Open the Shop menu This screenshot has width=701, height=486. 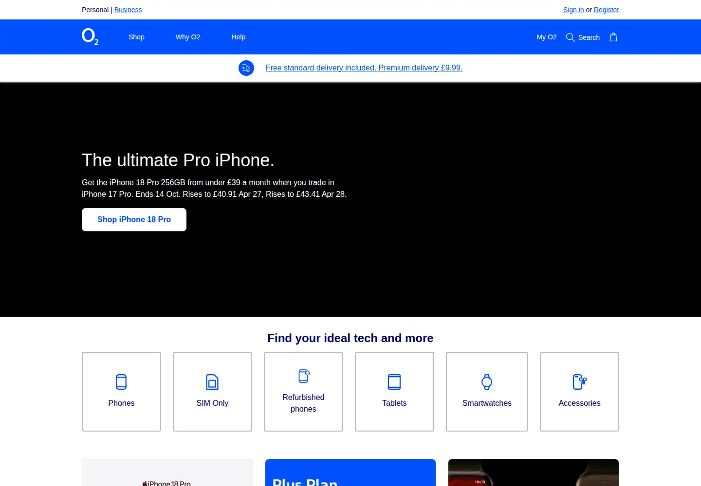point(136,37)
